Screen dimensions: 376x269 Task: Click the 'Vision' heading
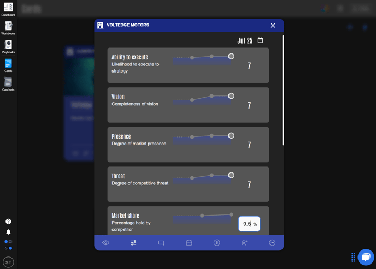[118, 97]
